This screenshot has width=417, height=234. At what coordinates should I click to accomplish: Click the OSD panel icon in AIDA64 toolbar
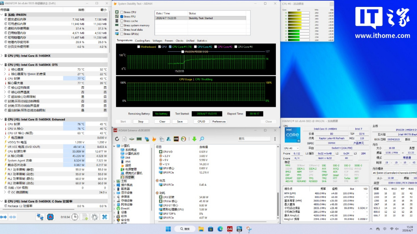(176, 139)
